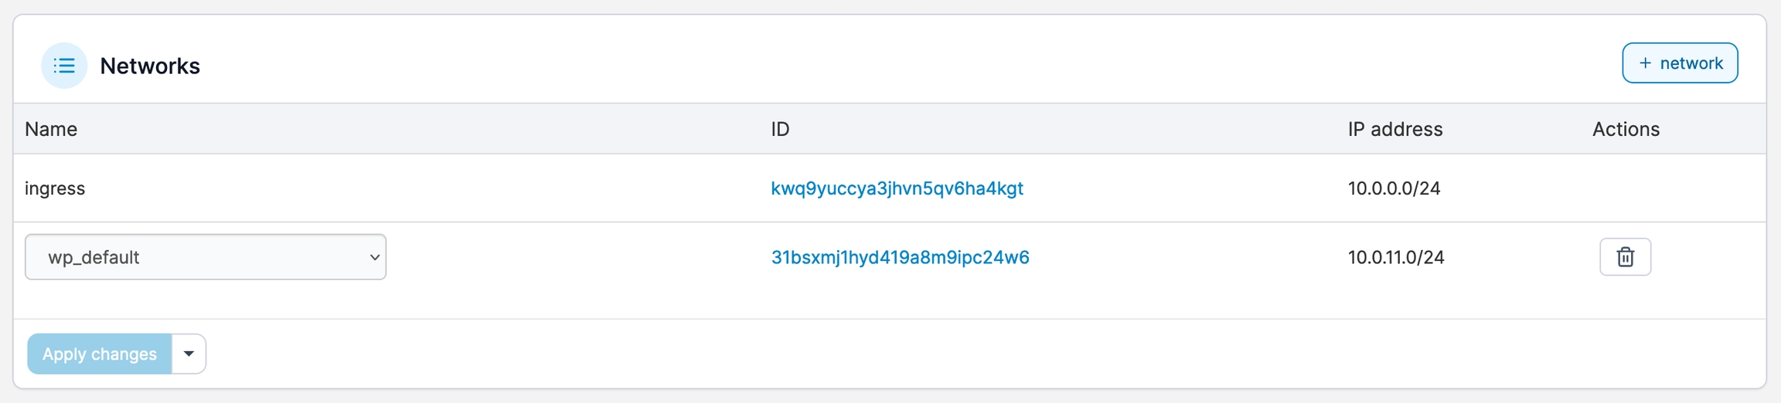This screenshot has height=403, width=1781.
Task: Delete the wp_default network with trash icon
Action: (1625, 257)
